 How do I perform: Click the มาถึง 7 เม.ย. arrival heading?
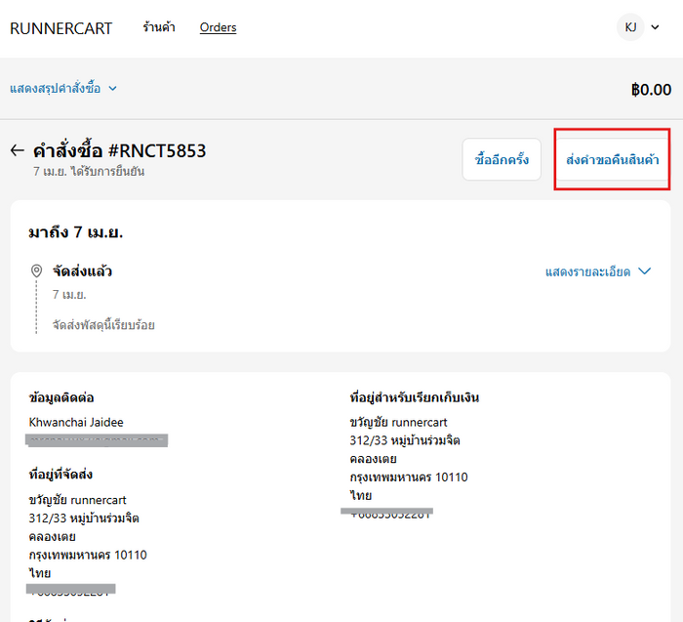coord(76,232)
